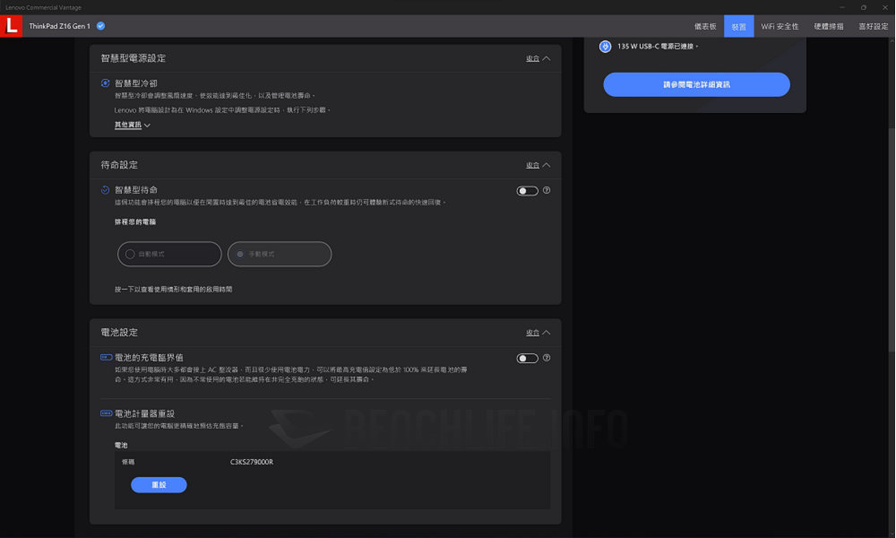Click the 智慧型待命 smart standby icon
Image resolution: width=896 pixels, height=538 pixels.
coord(106,190)
